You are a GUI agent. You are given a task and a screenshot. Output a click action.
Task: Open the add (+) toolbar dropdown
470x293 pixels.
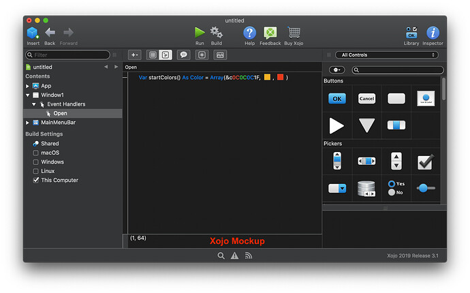pos(135,55)
